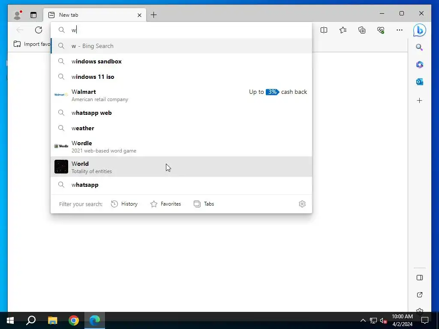
Task: Open taskbar Search
Action: tap(31, 320)
